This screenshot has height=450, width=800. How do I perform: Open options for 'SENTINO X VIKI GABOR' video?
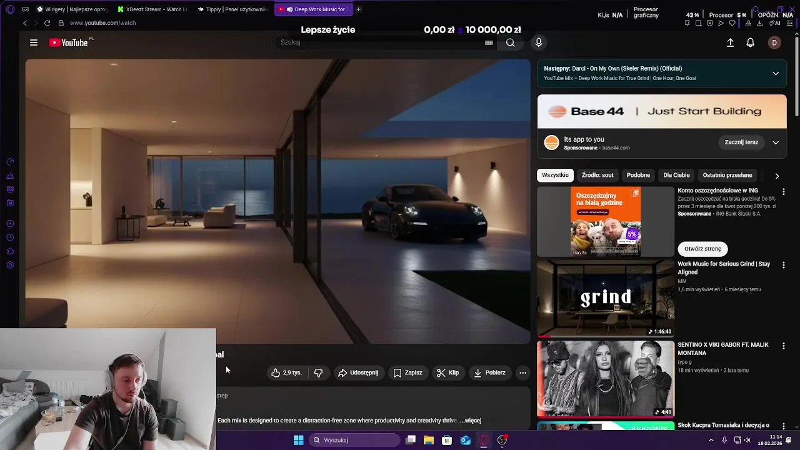pos(783,346)
